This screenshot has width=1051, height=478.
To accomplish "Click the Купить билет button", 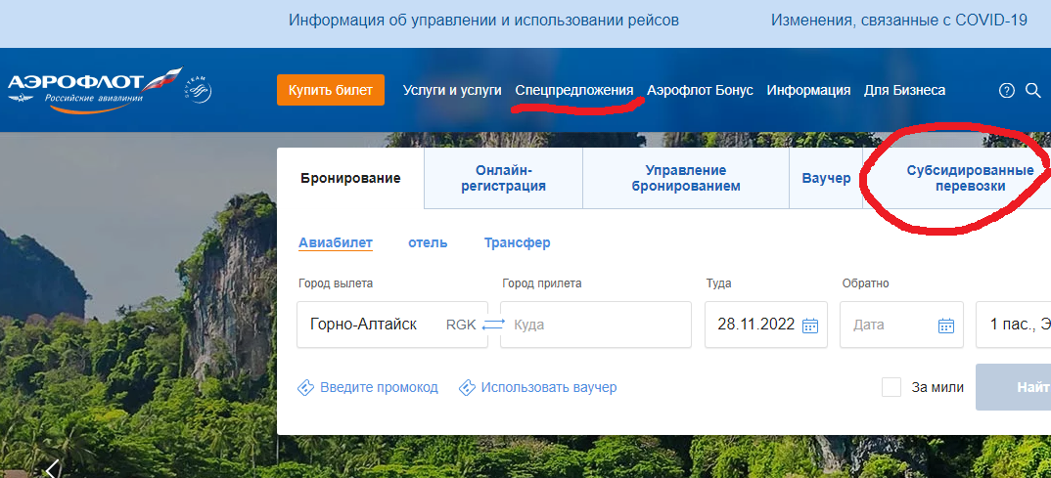I will [331, 90].
